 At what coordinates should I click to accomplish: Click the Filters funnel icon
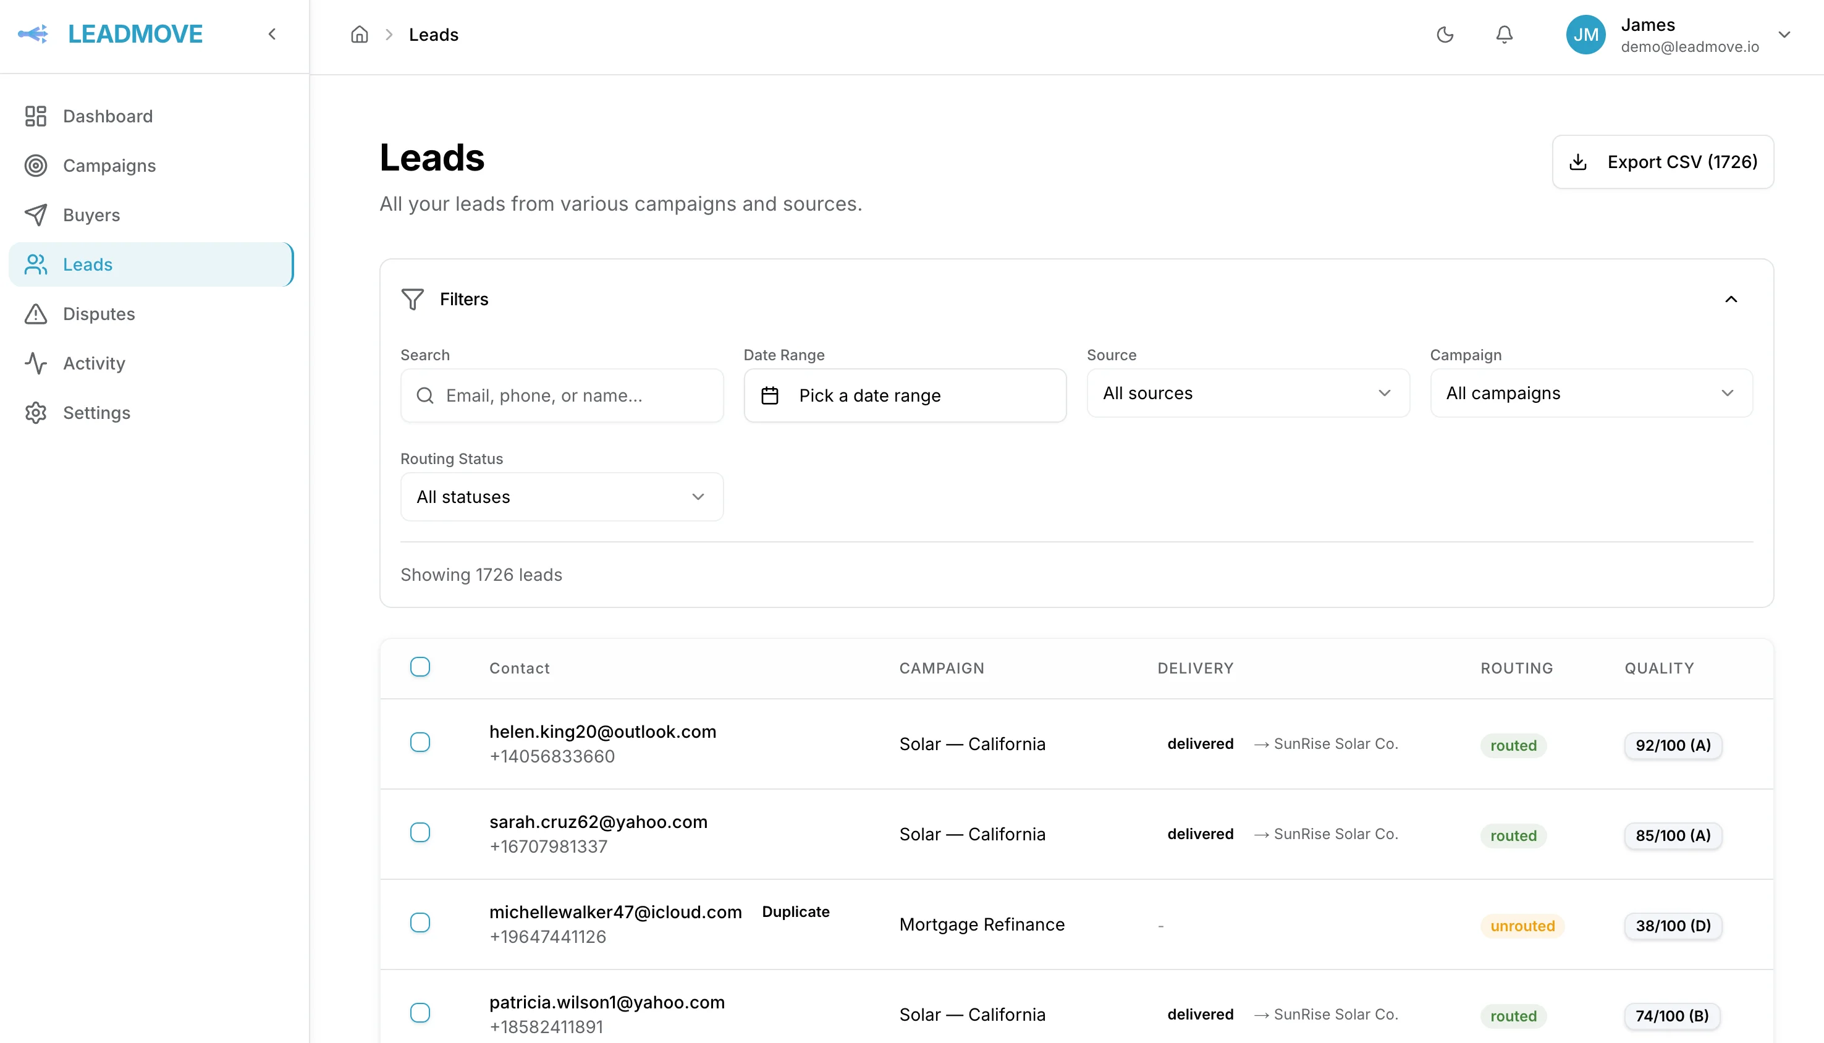(x=413, y=300)
